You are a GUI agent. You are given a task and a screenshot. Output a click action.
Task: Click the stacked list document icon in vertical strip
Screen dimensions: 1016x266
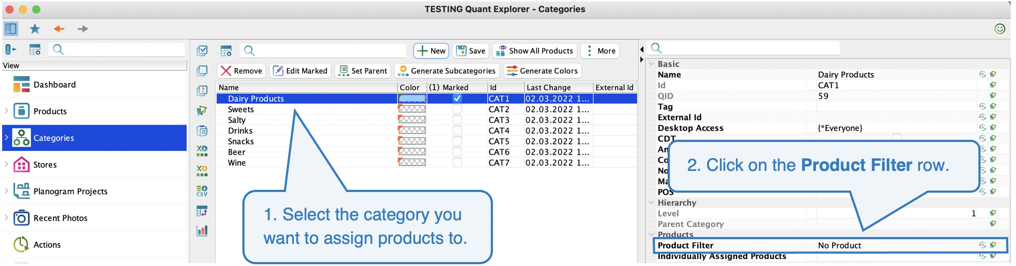tap(202, 131)
